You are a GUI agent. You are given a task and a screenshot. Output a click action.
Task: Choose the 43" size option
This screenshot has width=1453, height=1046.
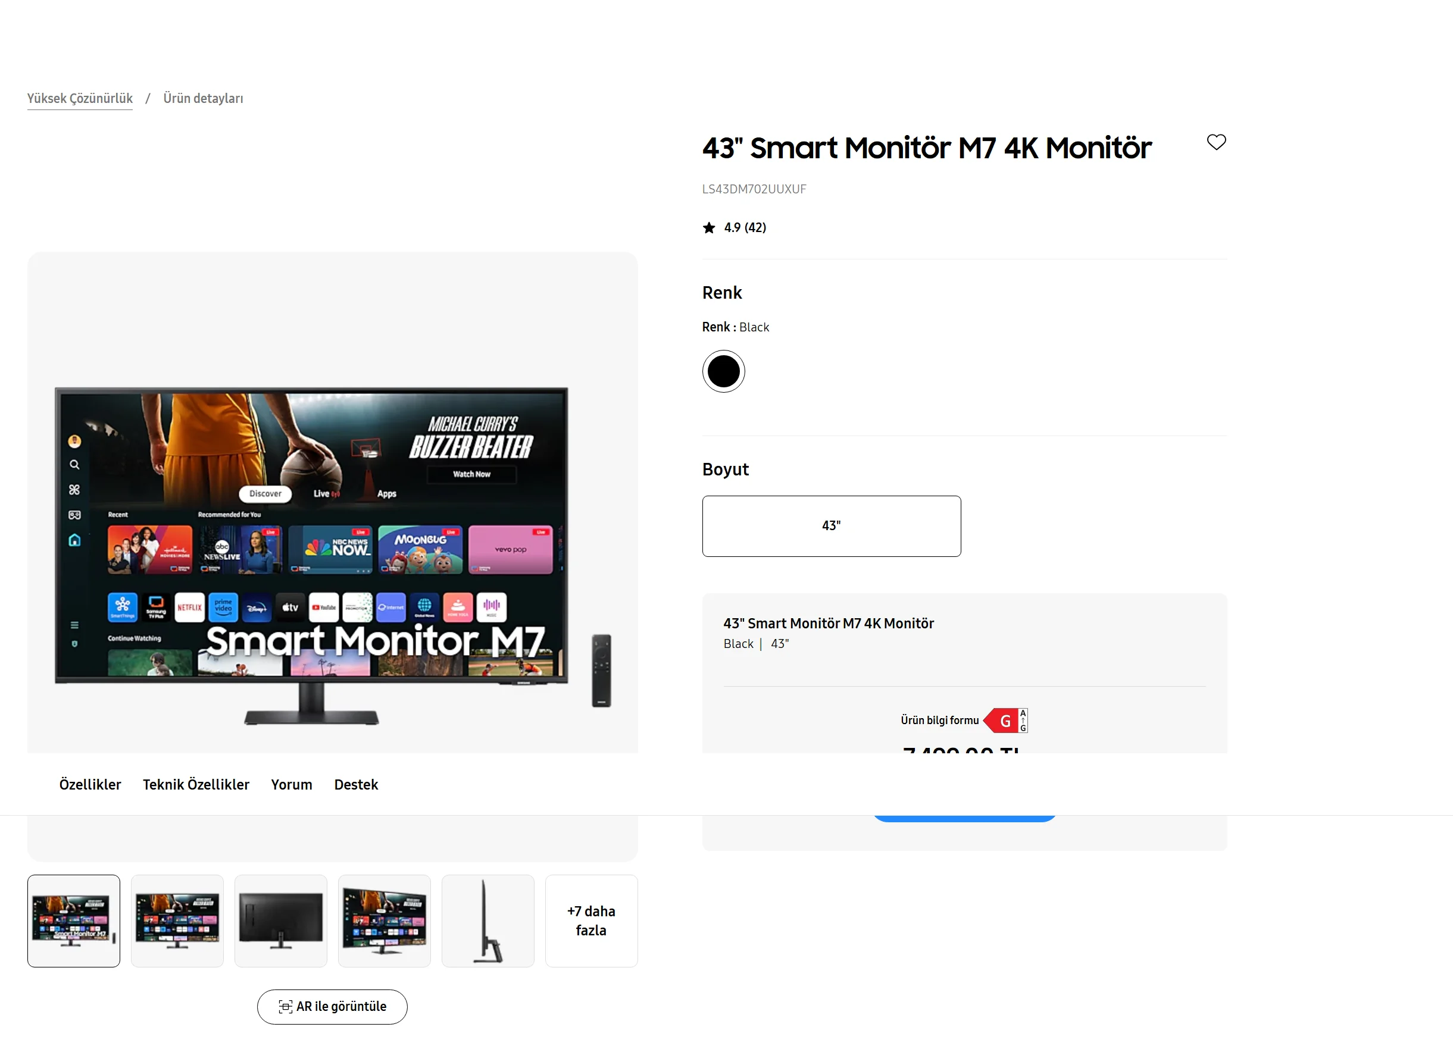pyautogui.click(x=831, y=526)
